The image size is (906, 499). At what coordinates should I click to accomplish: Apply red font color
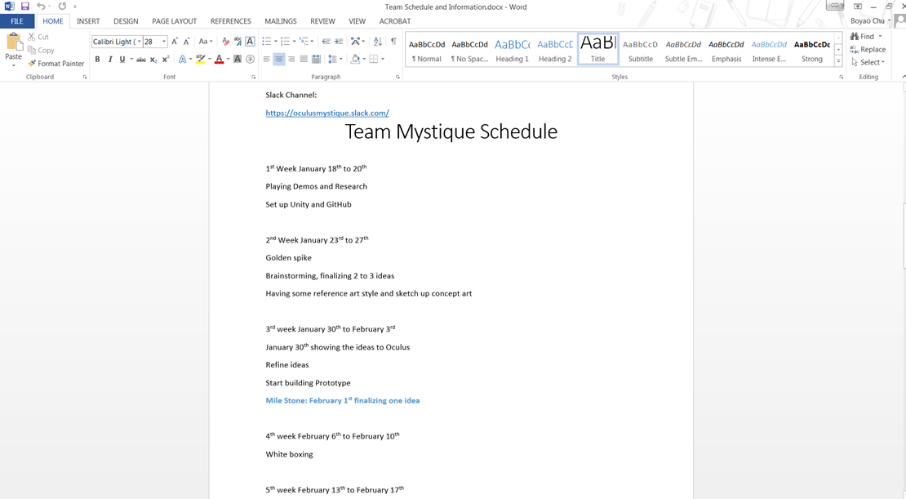pos(219,59)
